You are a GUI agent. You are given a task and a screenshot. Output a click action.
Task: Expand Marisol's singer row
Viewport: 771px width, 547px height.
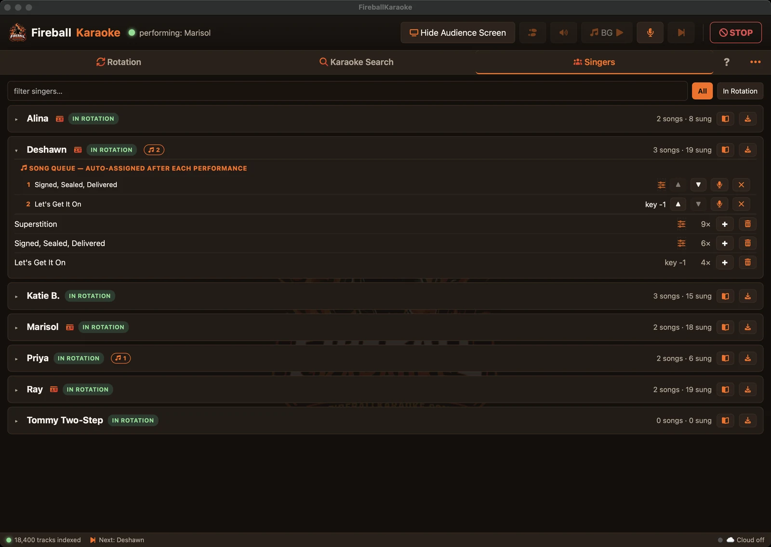pos(16,327)
